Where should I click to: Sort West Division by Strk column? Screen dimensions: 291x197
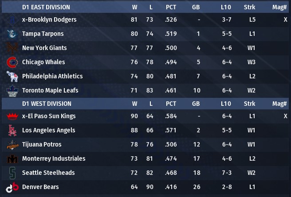point(249,104)
